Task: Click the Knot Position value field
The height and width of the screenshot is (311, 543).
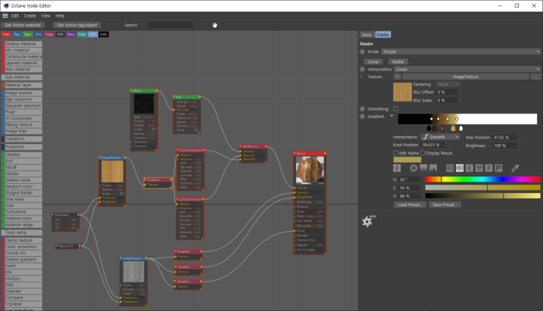Action: (x=435, y=145)
